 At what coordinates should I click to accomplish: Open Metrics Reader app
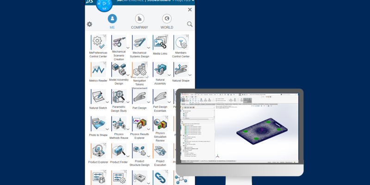coord(98,70)
